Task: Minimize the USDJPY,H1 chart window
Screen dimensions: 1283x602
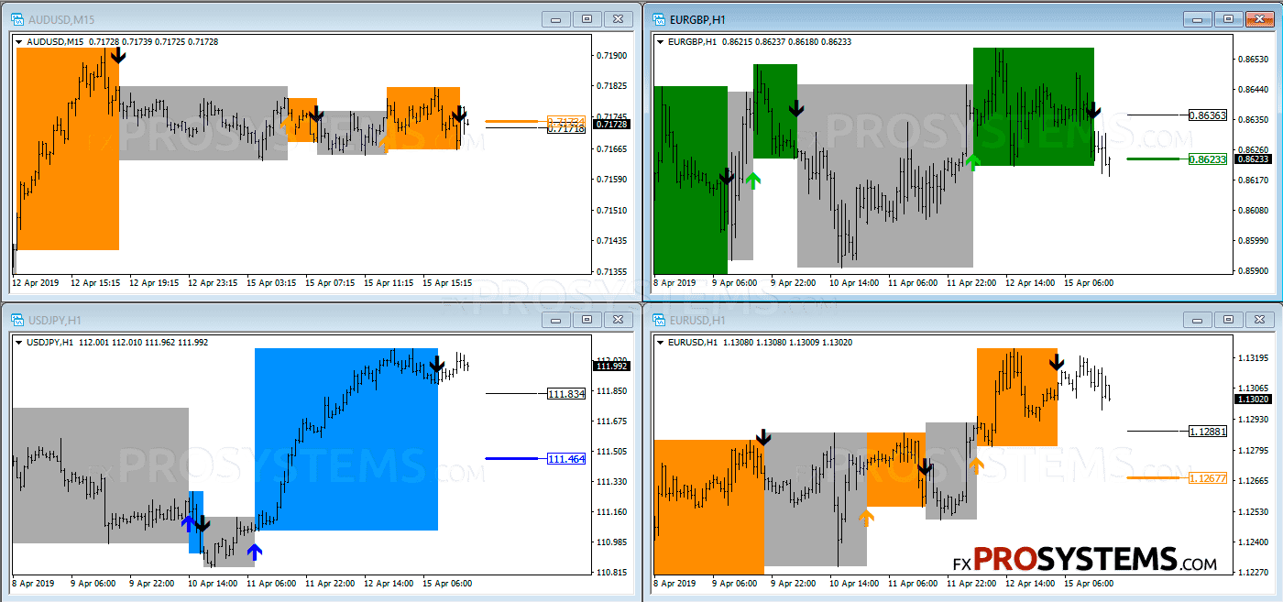Action: point(557,319)
